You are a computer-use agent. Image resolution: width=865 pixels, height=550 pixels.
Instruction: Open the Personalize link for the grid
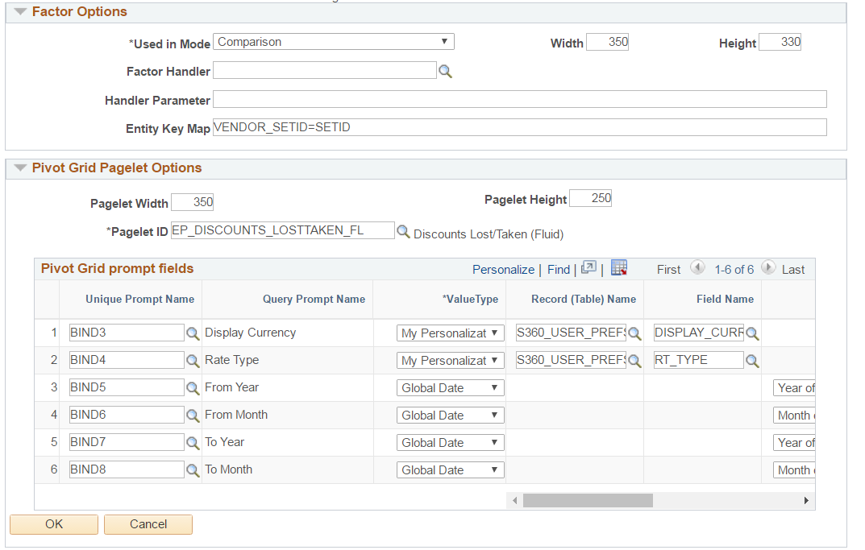pos(503,269)
